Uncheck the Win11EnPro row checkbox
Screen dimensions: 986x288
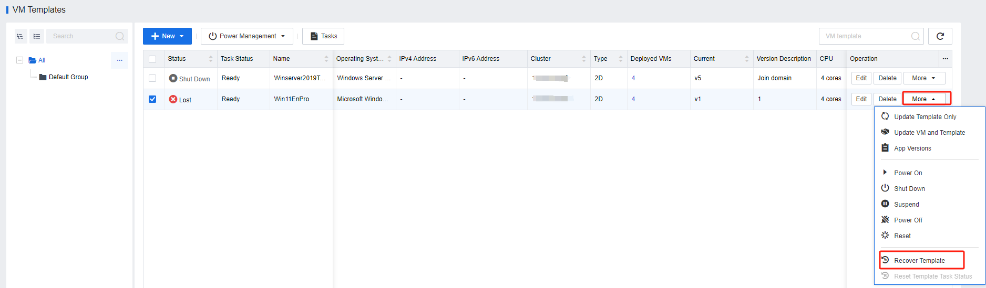152,99
